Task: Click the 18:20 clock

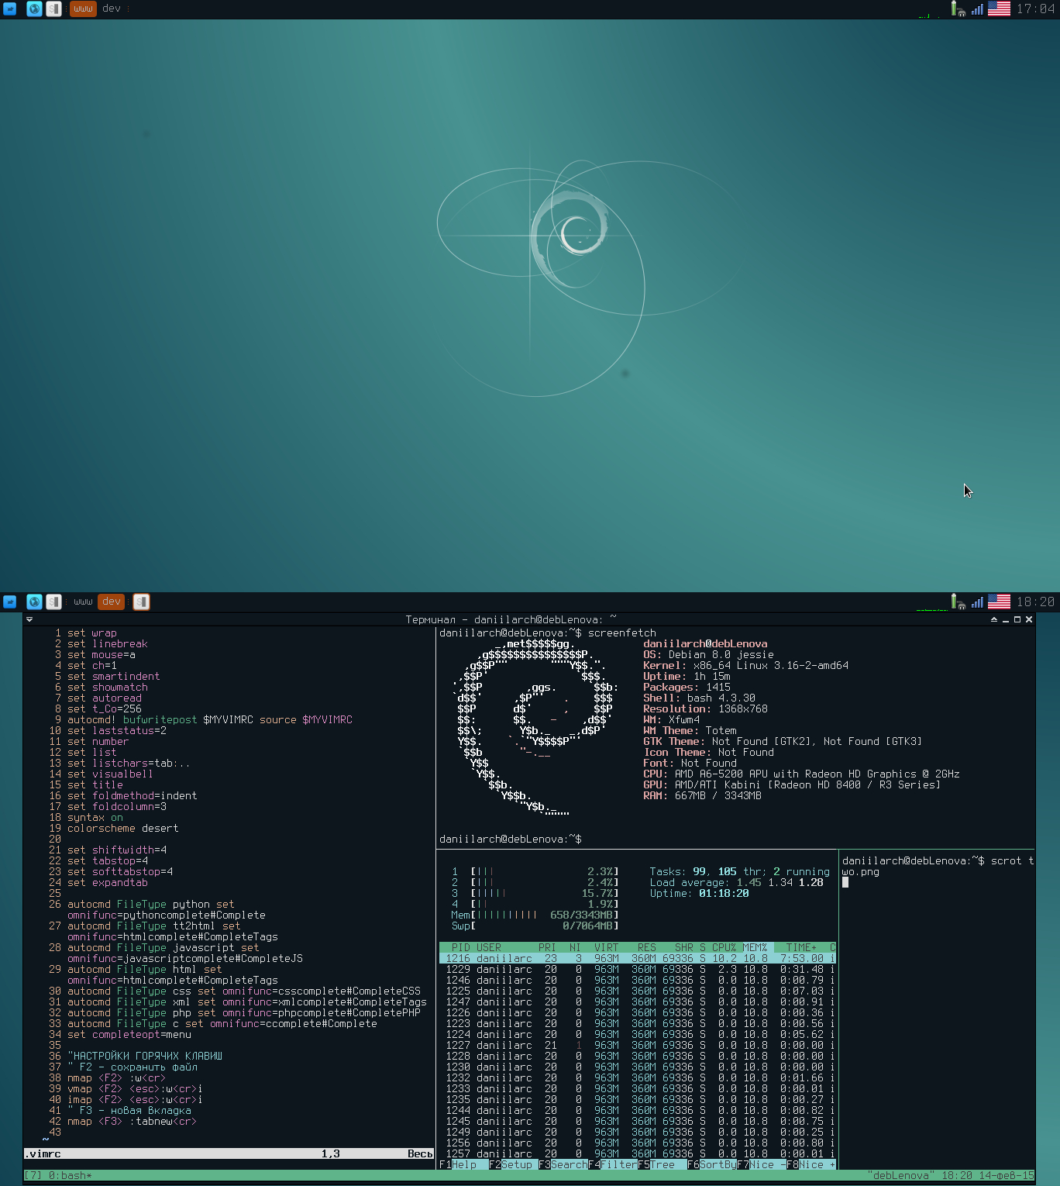Action: pos(1035,602)
